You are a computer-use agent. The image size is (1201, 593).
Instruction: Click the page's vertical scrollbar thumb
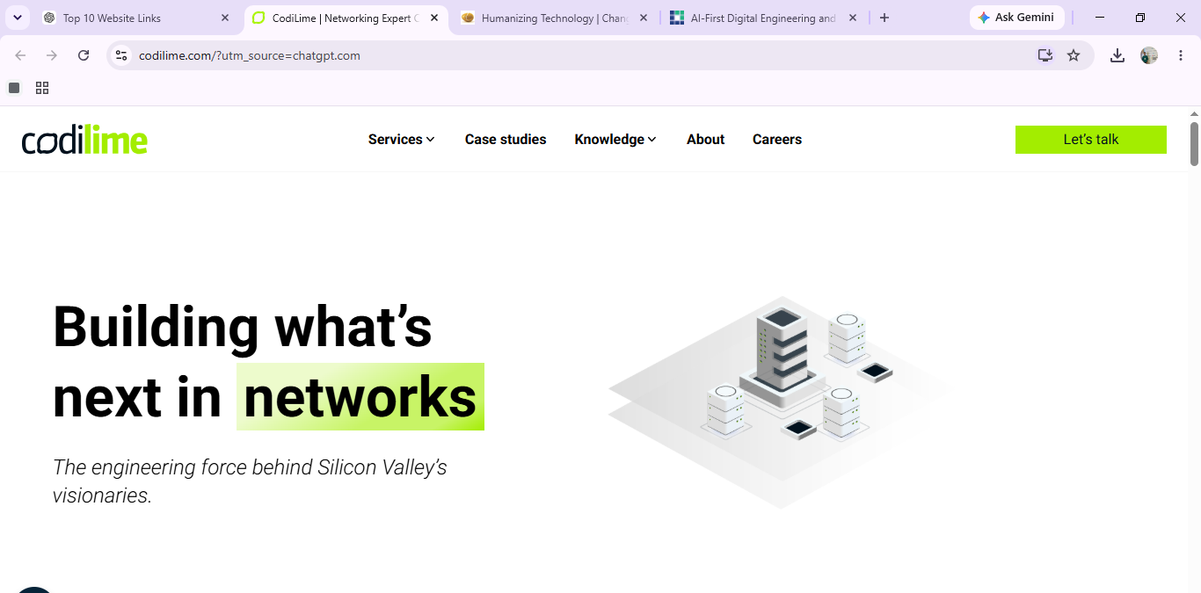(x=1195, y=143)
